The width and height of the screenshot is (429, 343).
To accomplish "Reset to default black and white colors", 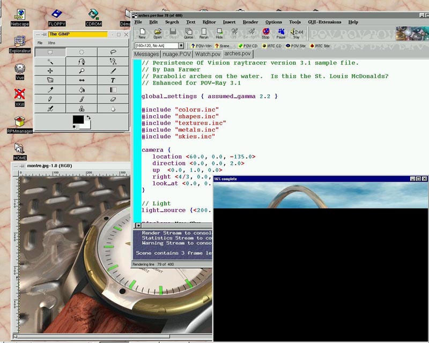I will coord(75,128).
